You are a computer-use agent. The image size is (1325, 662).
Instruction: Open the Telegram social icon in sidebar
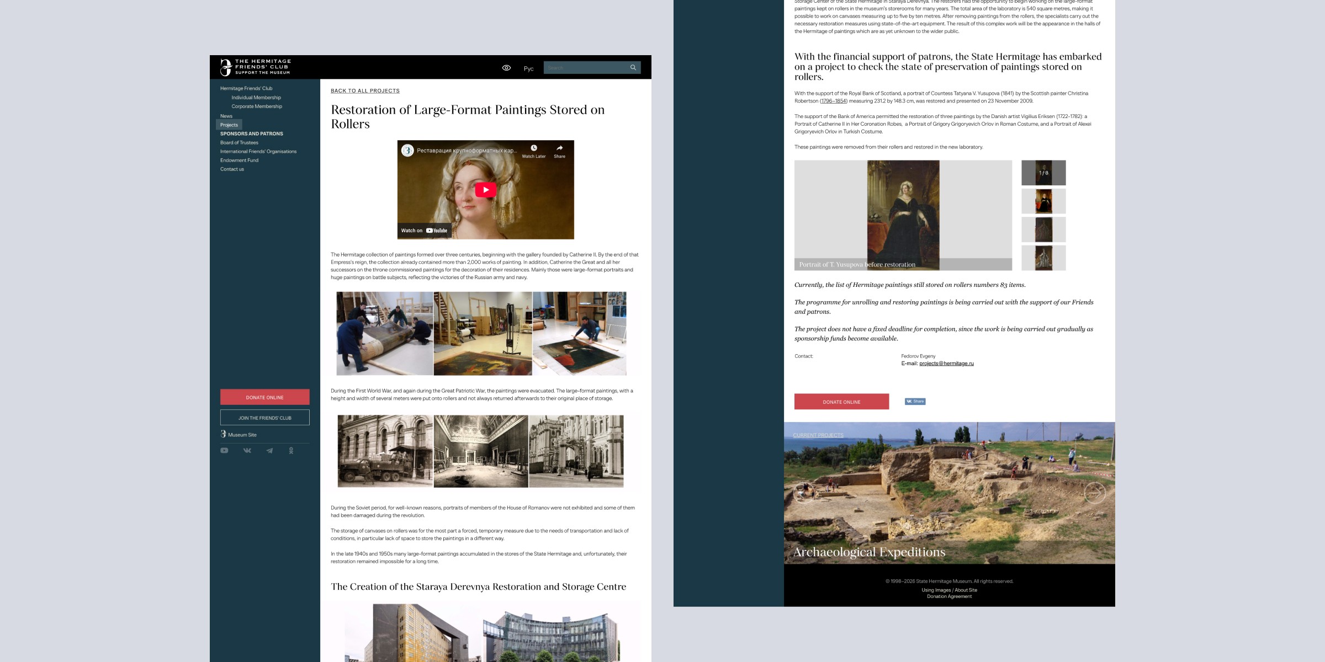[269, 451]
